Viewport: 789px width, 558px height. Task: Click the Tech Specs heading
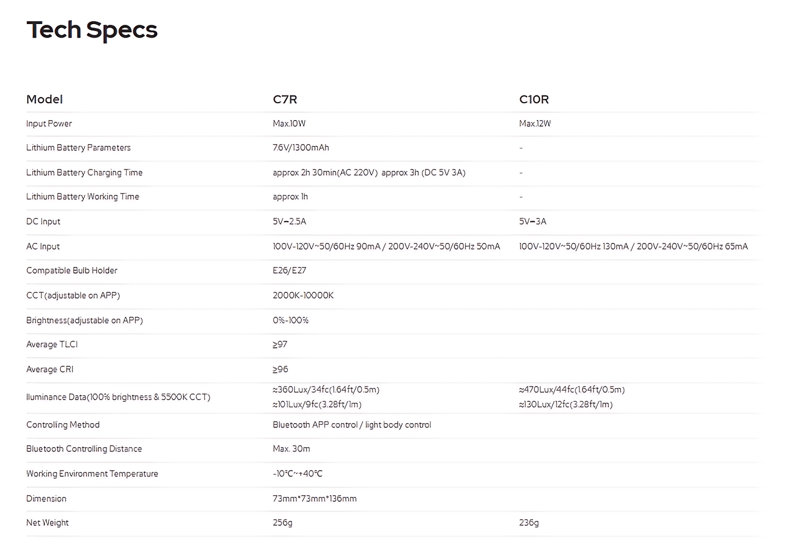92,31
